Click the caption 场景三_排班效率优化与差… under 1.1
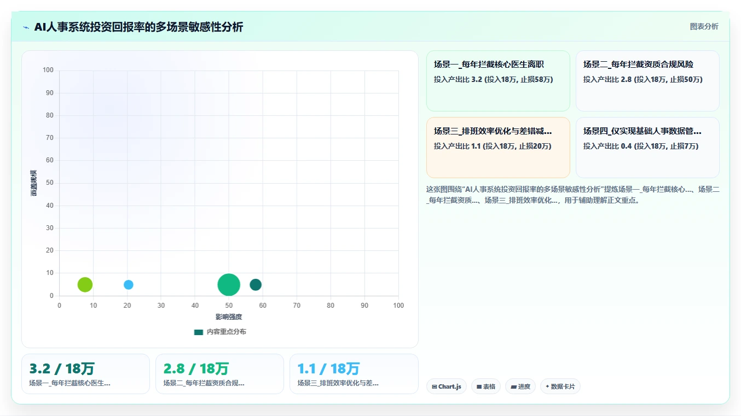Image resolution: width=741 pixels, height=416 pixels. [x=338, y=383]
